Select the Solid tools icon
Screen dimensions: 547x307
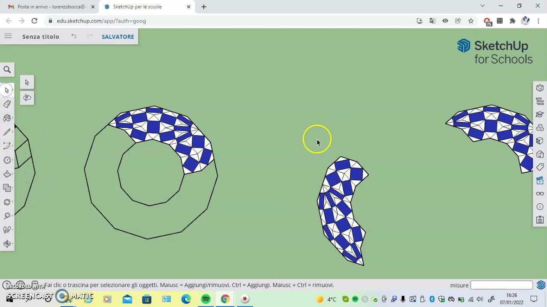click(x=7, y=188)
